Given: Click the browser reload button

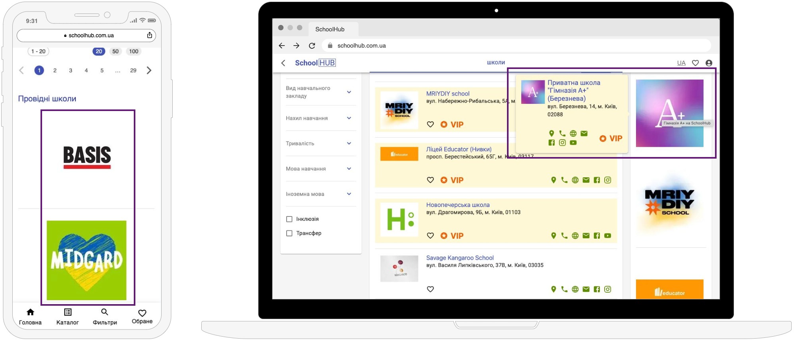Looking at the screenshot, I should [312, 46].
